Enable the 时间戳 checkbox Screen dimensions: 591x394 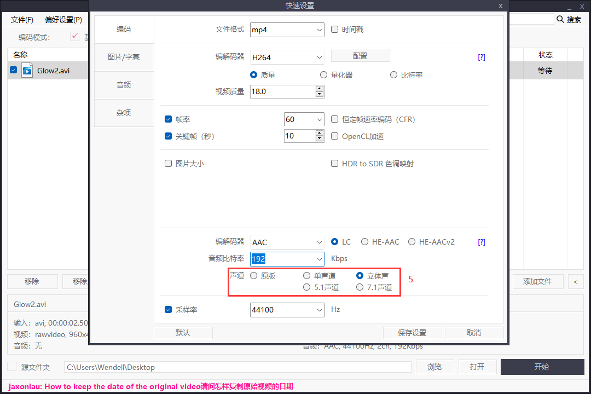(x=335, y=30)
